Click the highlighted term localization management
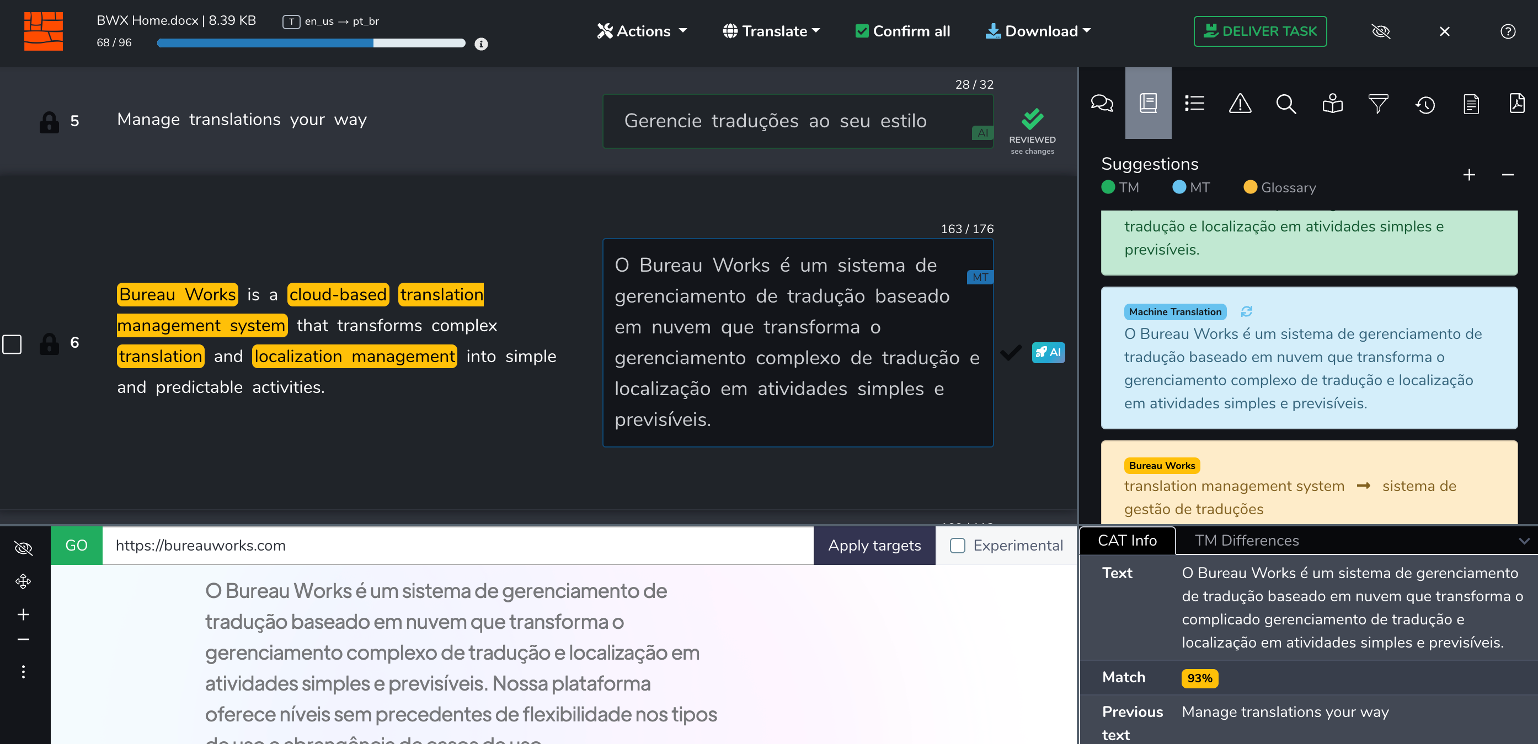The width and height of the screenshot is (1538, 744). tap(355, 356)
